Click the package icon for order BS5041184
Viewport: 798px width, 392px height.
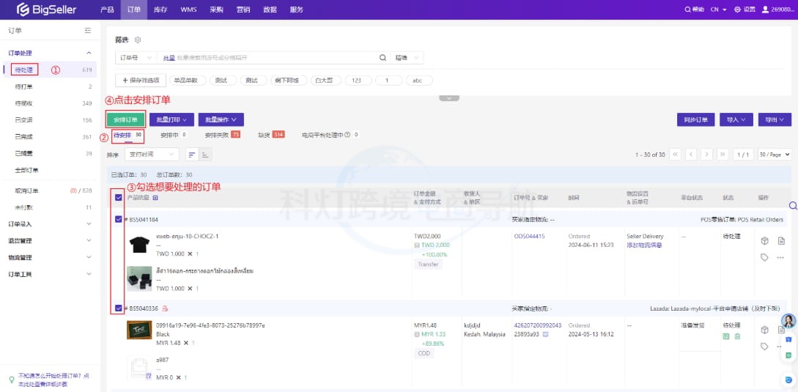[764, 241]
